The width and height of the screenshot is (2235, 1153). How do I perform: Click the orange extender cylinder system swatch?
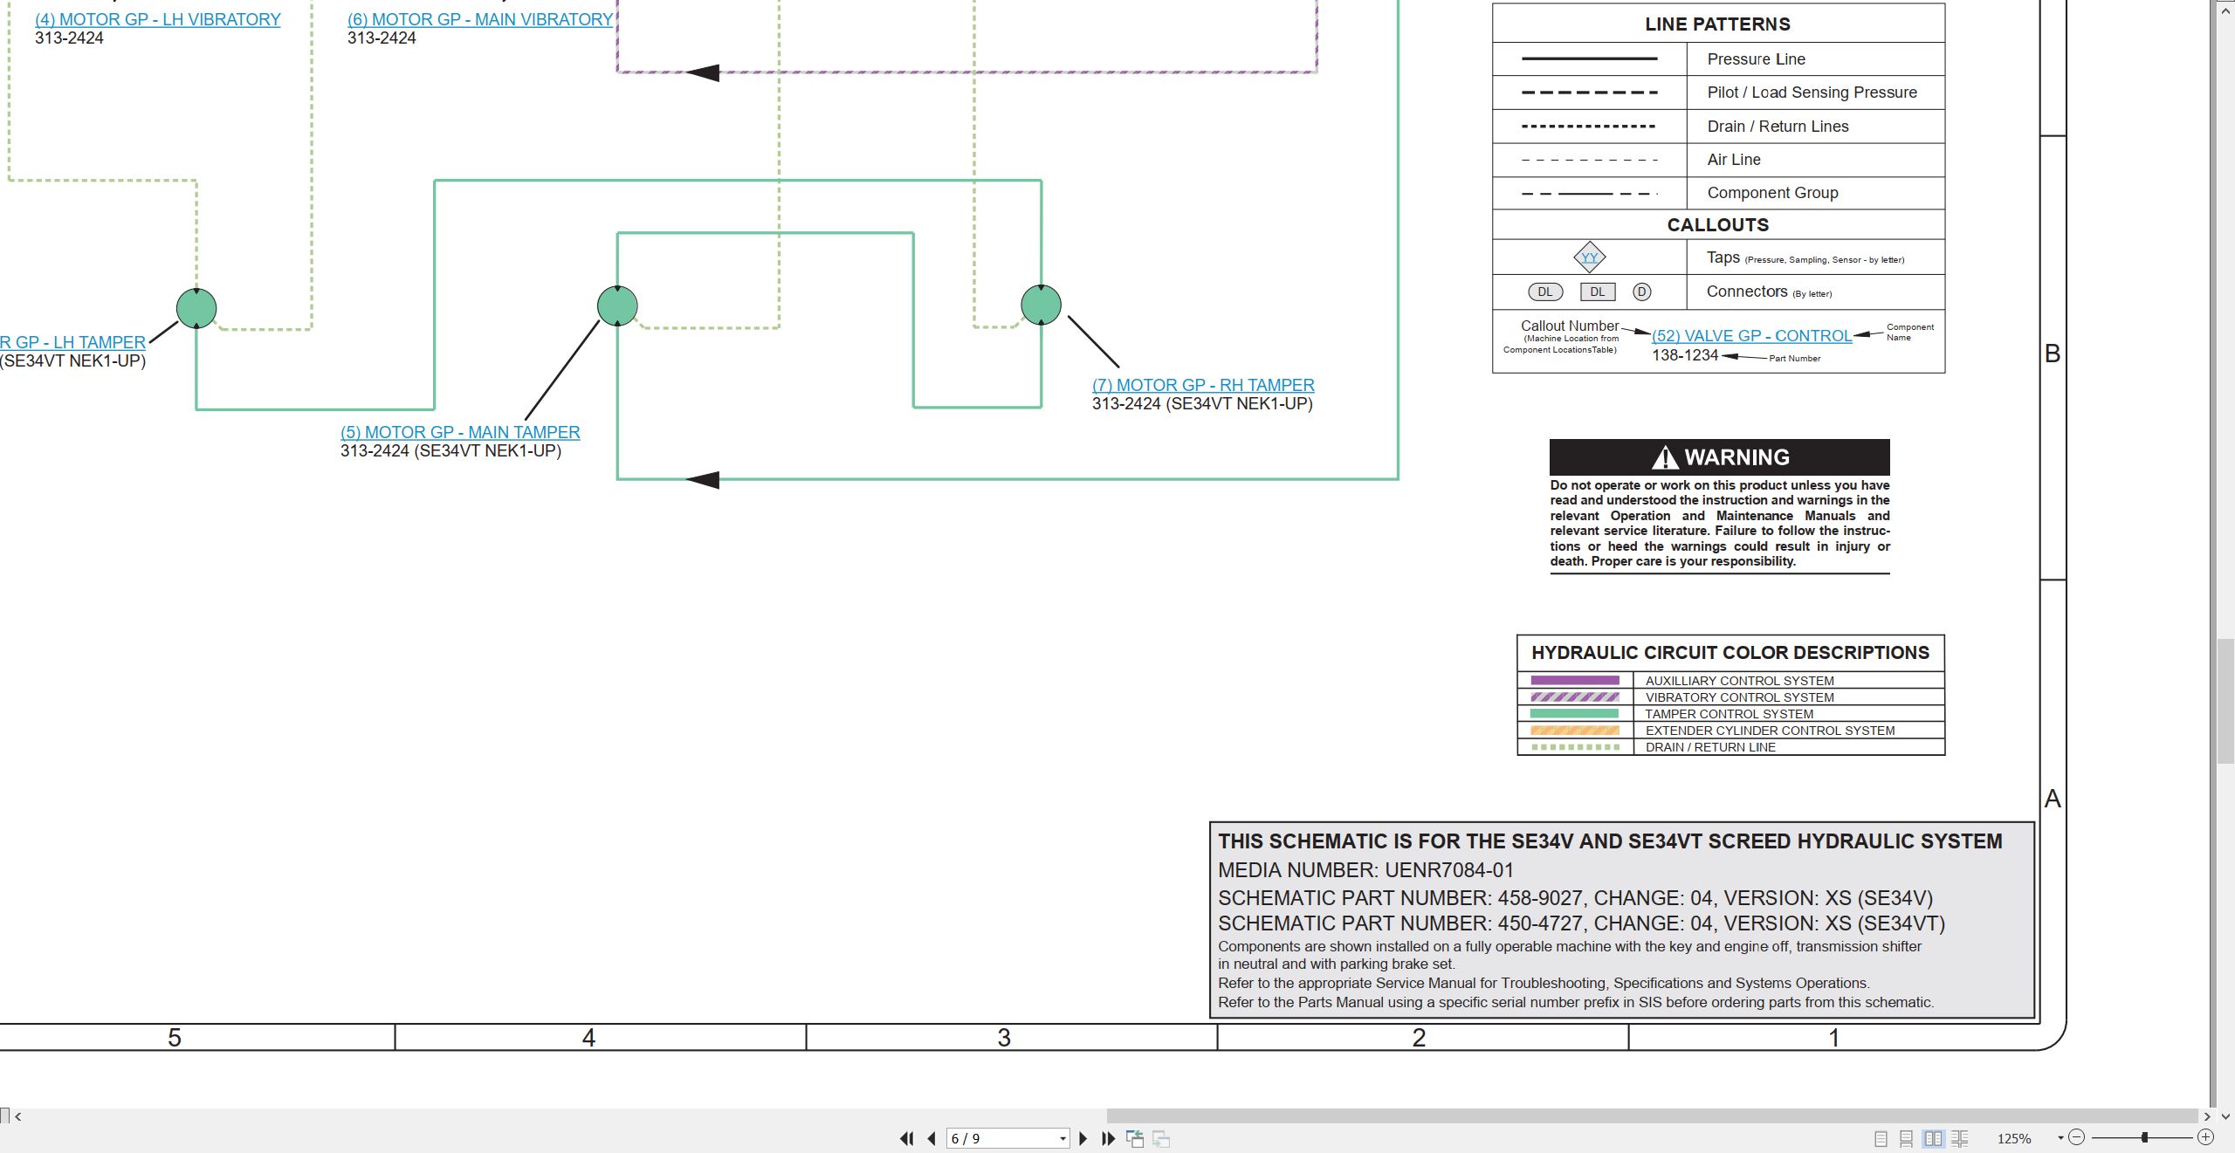1575,731
